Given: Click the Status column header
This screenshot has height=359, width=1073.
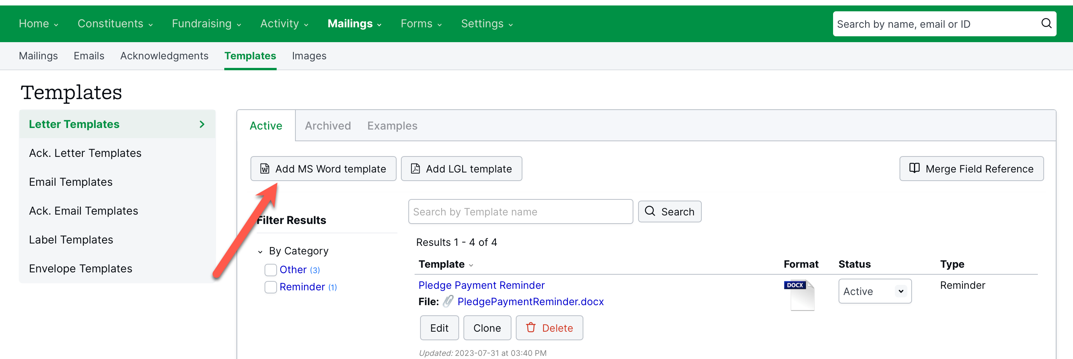Looking at the screenshot, I should (854, 264).
